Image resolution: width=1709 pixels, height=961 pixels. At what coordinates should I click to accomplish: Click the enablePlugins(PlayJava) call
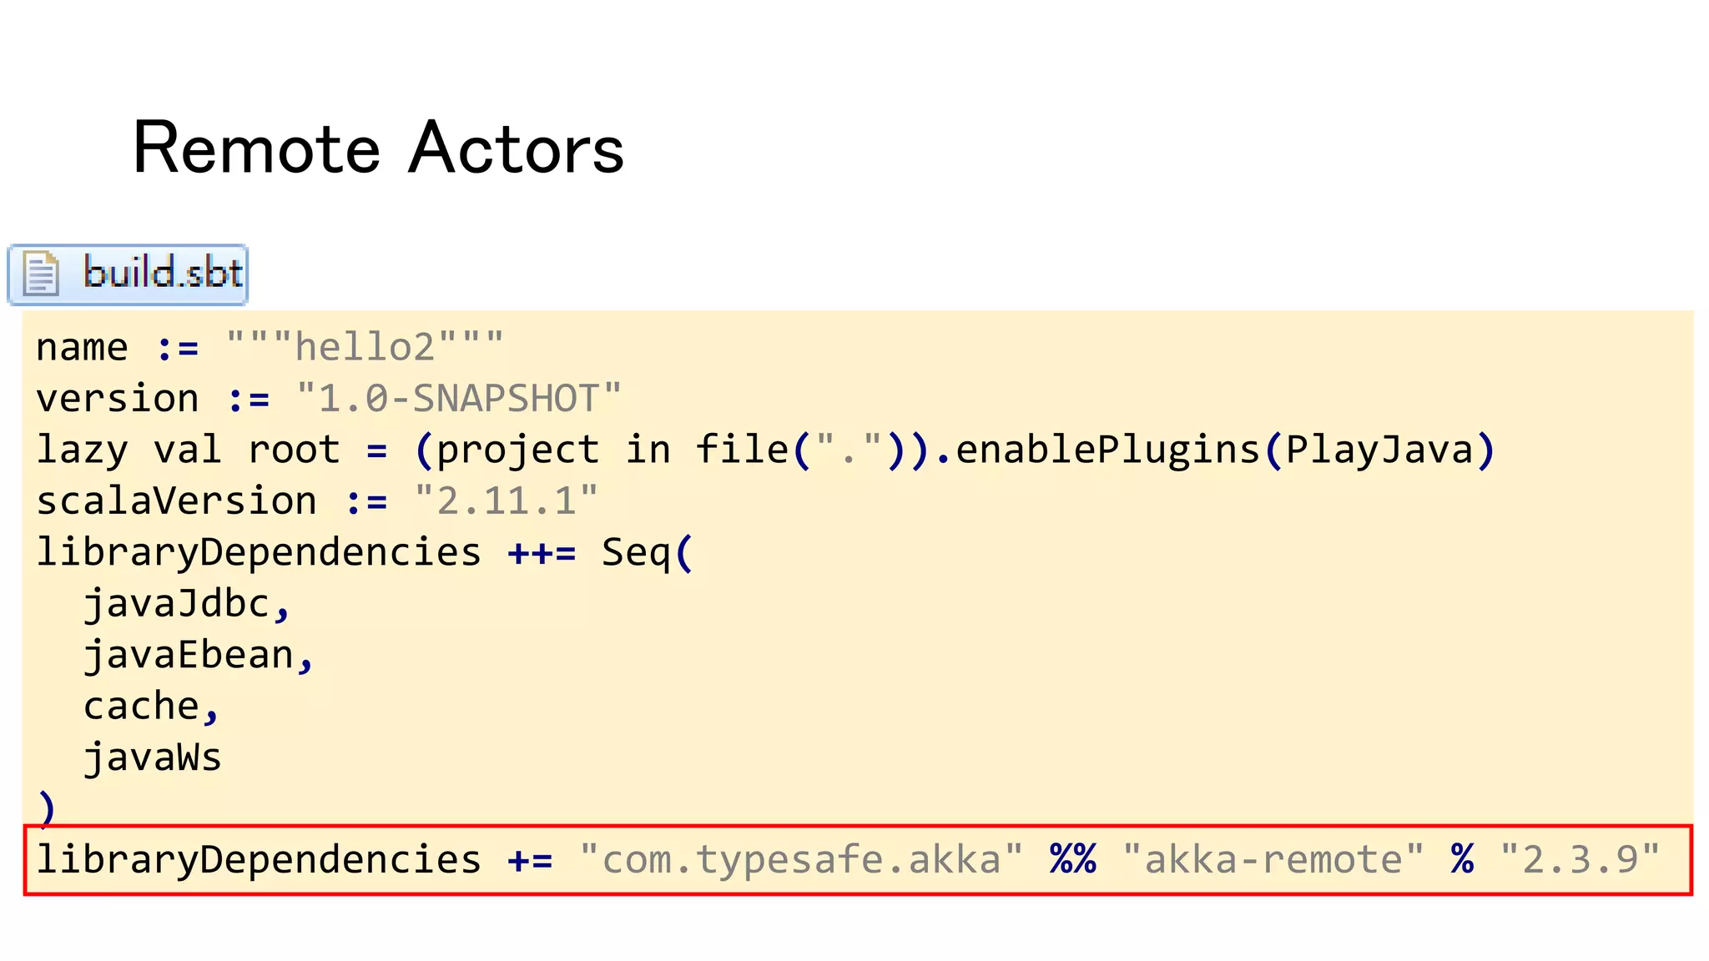click(x=1225, y=450)
